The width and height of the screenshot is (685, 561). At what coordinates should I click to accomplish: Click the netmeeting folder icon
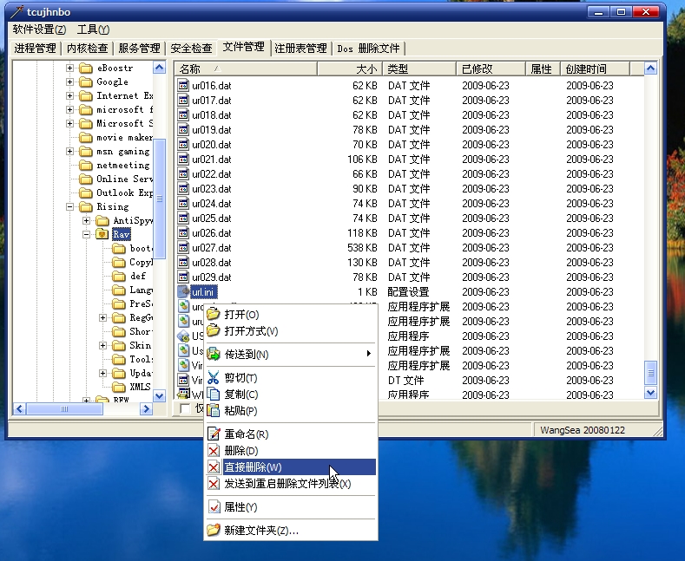86,166
